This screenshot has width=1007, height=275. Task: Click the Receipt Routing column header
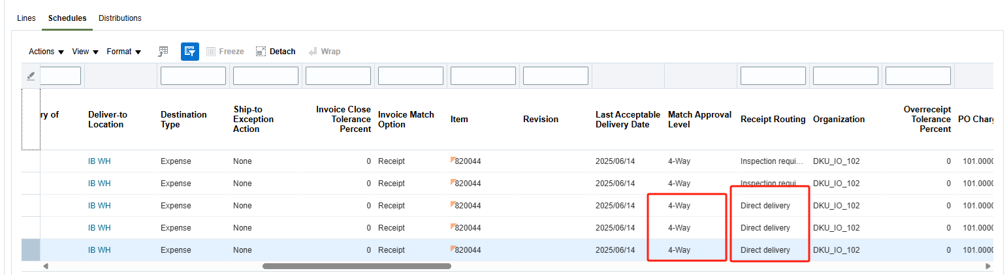[773, 120]
